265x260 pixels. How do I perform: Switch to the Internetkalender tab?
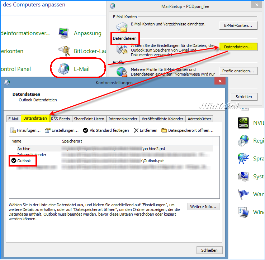tap(123, 119)
